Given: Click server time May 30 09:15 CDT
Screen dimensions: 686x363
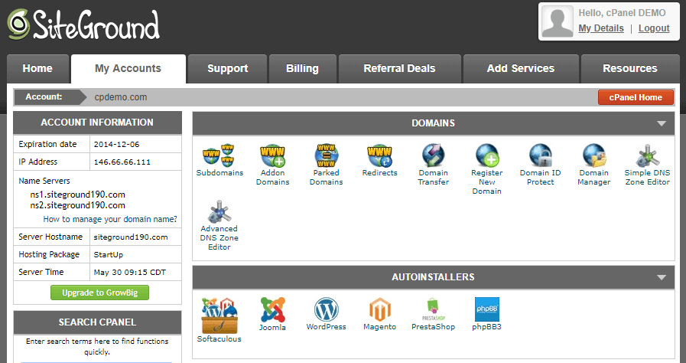Looking at the screenshot, I should pos(130,273).
